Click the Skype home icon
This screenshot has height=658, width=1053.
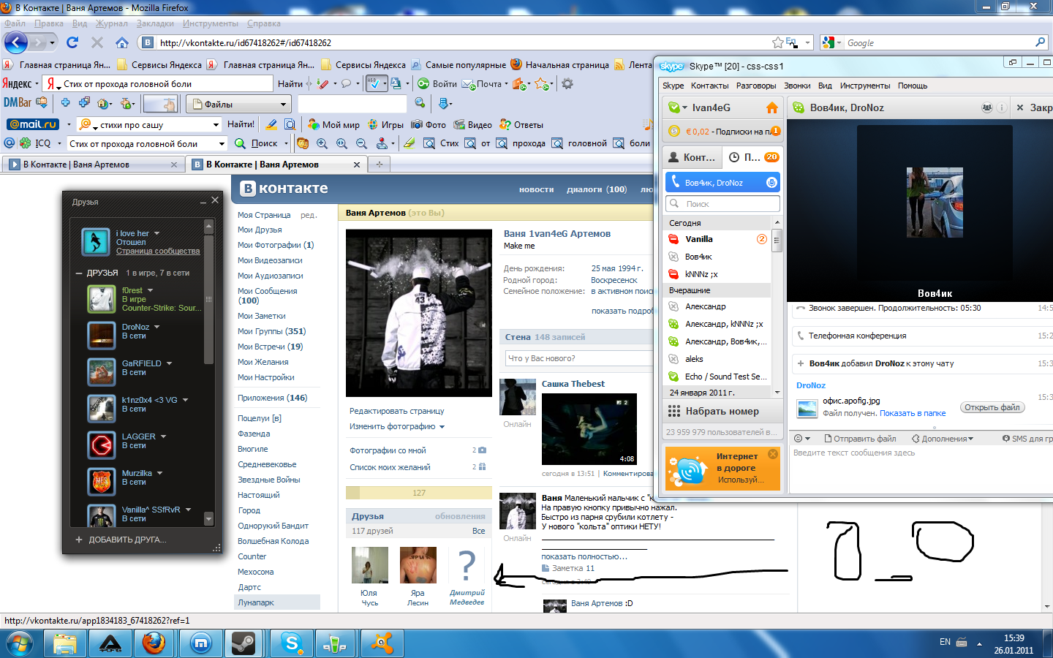(x=771, y=107)
